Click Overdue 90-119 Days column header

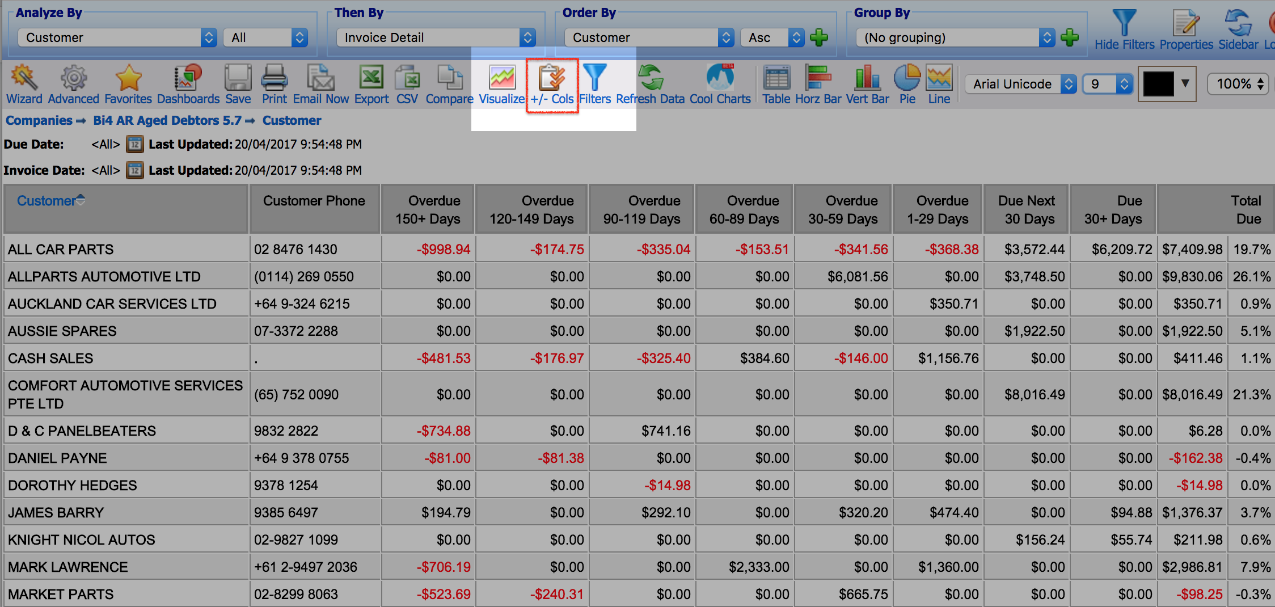click(x=641, y=209)
